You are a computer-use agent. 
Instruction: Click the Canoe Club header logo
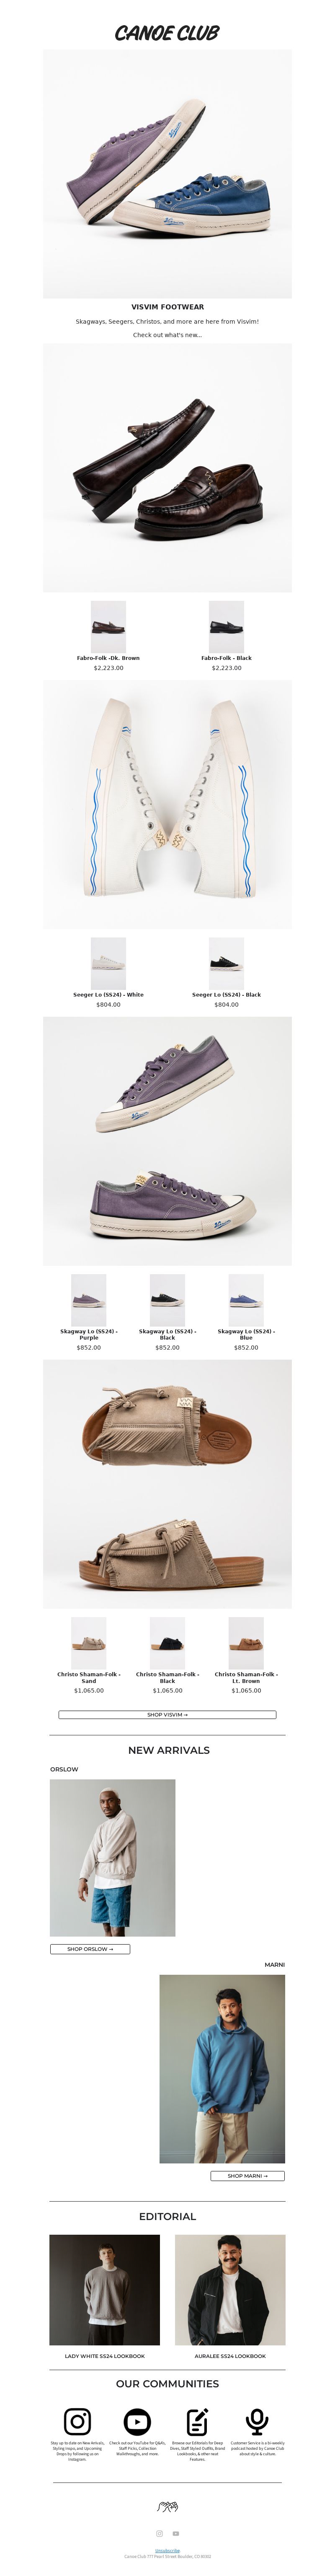[x=167, y=33]
